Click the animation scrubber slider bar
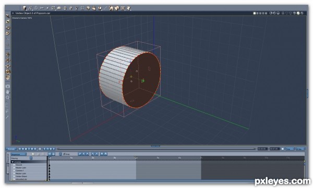 156,149
